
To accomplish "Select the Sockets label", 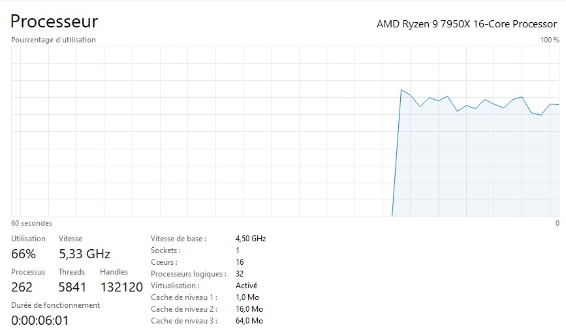I will point(165,250).
